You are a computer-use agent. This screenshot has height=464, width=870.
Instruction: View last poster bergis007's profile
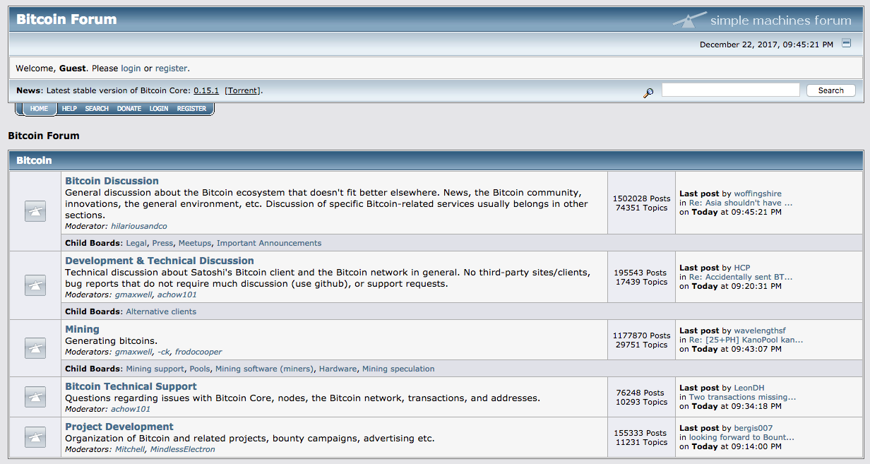tap(753, 428)
